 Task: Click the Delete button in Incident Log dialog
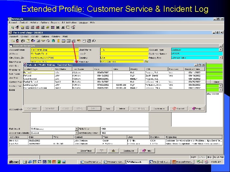122,109
